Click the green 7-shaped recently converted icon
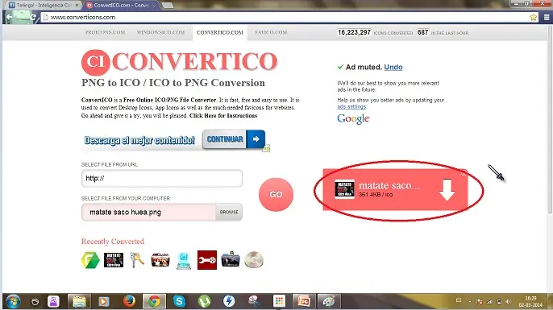This screenshot has height=310, width=553. 90,260
